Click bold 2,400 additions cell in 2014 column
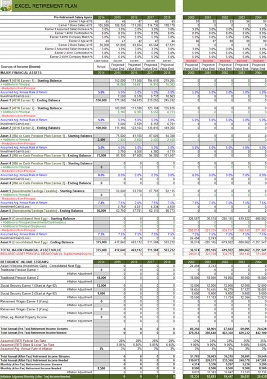Screen dimensions: 267x379 pyautogui.click(x=101, y=140)
